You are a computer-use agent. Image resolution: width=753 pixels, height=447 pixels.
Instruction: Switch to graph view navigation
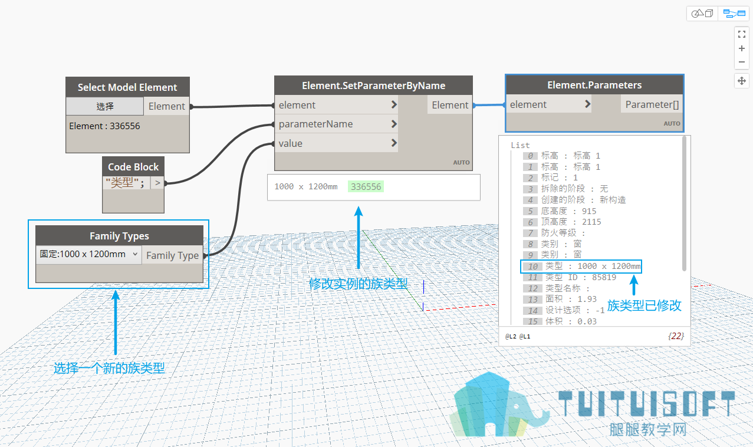(x=734, y=13)
